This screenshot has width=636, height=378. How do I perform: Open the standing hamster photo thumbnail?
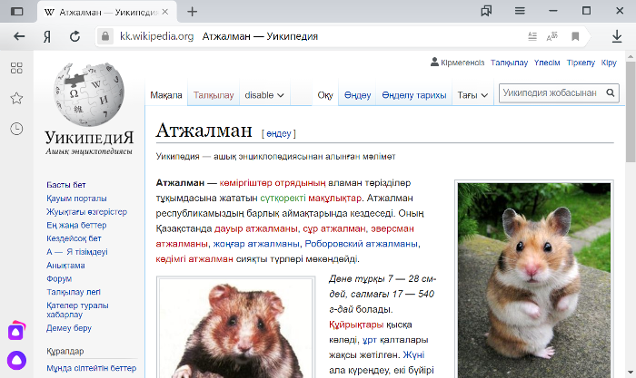[x=534, y=280]
